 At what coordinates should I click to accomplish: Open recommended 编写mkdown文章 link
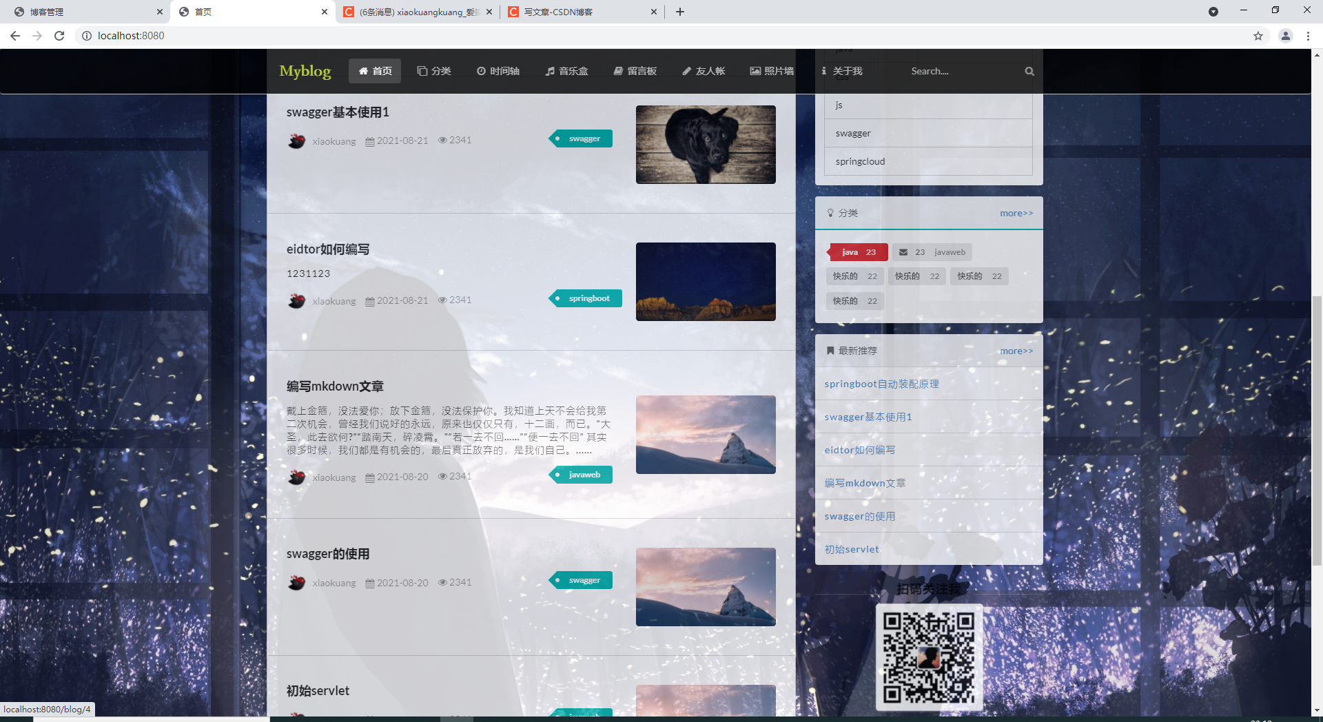[x=865, y=483]
